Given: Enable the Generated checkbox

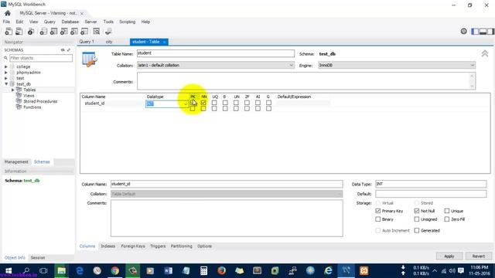Looking at the screenshot, I should pos(417,230).
